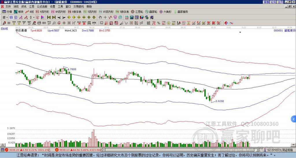Open the 赢家轮 tool
The height and width of the screenshot is (158, 296).
pyautogui.click(x=151, y=12)
